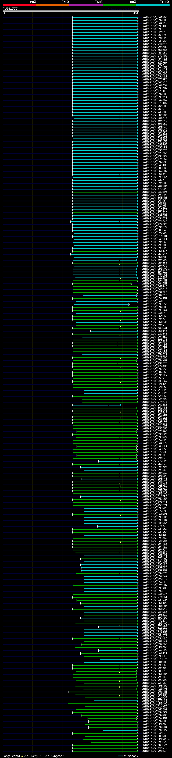Viewport: 172px width, 758px height.
Task: Click label UniRef100_B6V686
Action: click(154, 50)
